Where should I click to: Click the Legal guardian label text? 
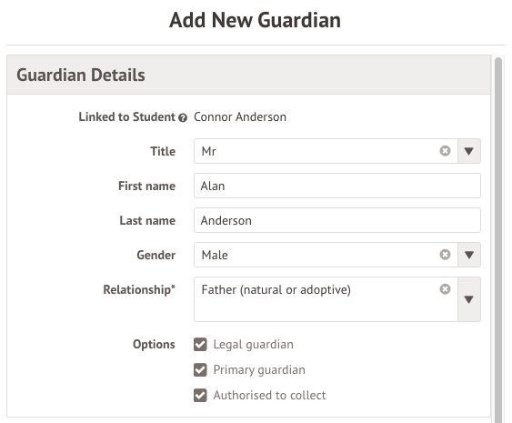(254, 345)
